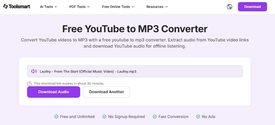Click the Free YouTube to MP3 Converter heading

click(x=135, y=29)
